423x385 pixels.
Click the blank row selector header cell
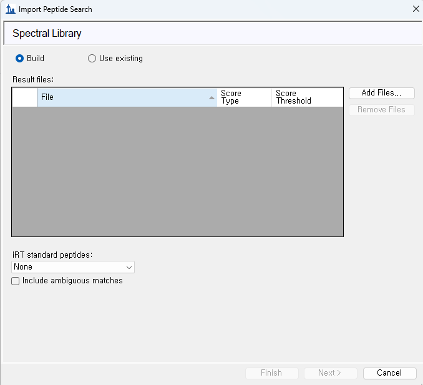pos(24,97)
